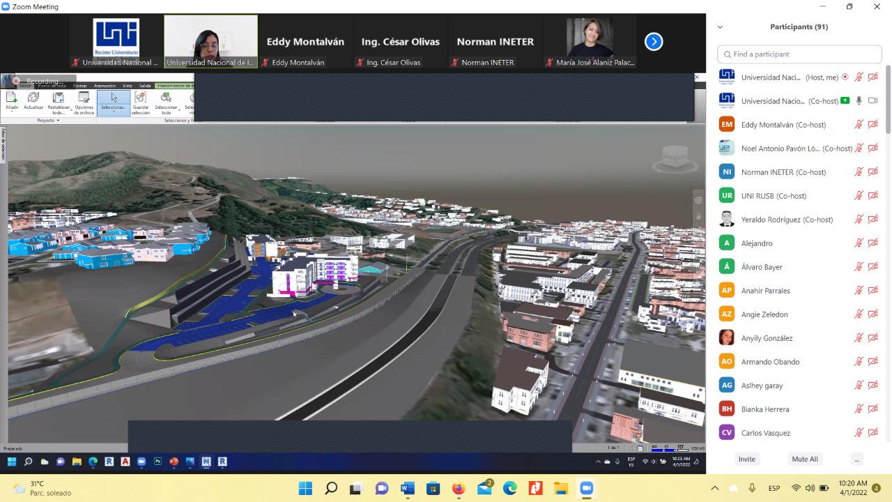Viewport: 892px width, 502px height.
Task: Collapse Participants panel using top-left chevron
Action: 720,27
